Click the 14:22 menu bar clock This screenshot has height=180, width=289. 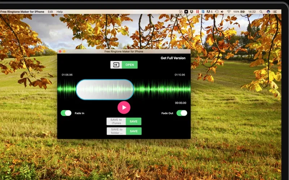[x=252, y=12]
